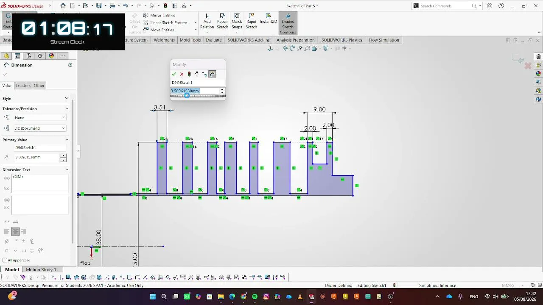Click the Modify dialog thumbwheel slider
The width and height of the screenshot is (543, 305).
pyautogui.click(x=198, y=96)
